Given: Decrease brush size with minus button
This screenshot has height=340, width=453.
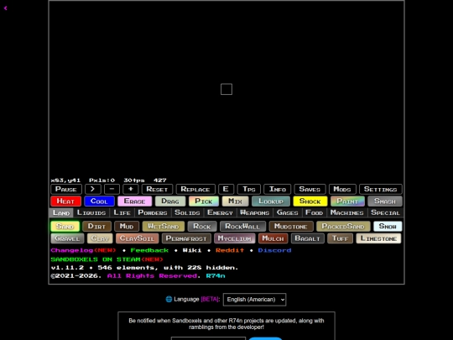Looking at the screenshot, I should click(112, 189).
